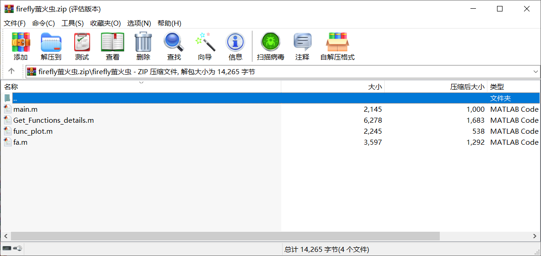Start 扫描病毒 (Virus scan) tool

pyautogui.click(x=270, y=42)
